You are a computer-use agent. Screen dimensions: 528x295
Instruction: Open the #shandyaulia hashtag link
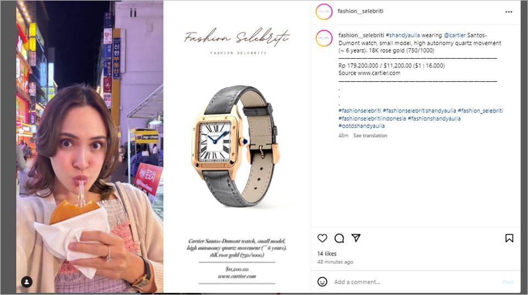click(x=403, y=35)
